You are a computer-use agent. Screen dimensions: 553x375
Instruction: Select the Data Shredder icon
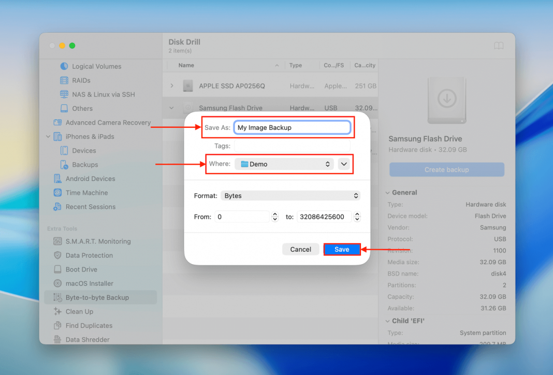tap(57, 340)
